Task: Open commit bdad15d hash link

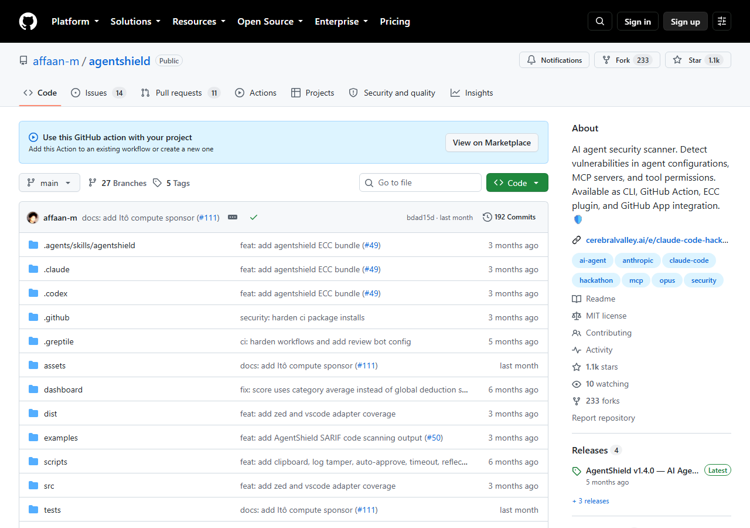Action: coord(421,218)
